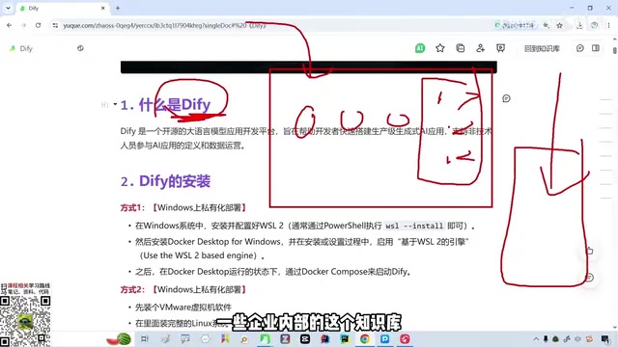Viewport: 618px width, 347px height.
Task: Open browser profile avatar
Action: pos(595,25)
